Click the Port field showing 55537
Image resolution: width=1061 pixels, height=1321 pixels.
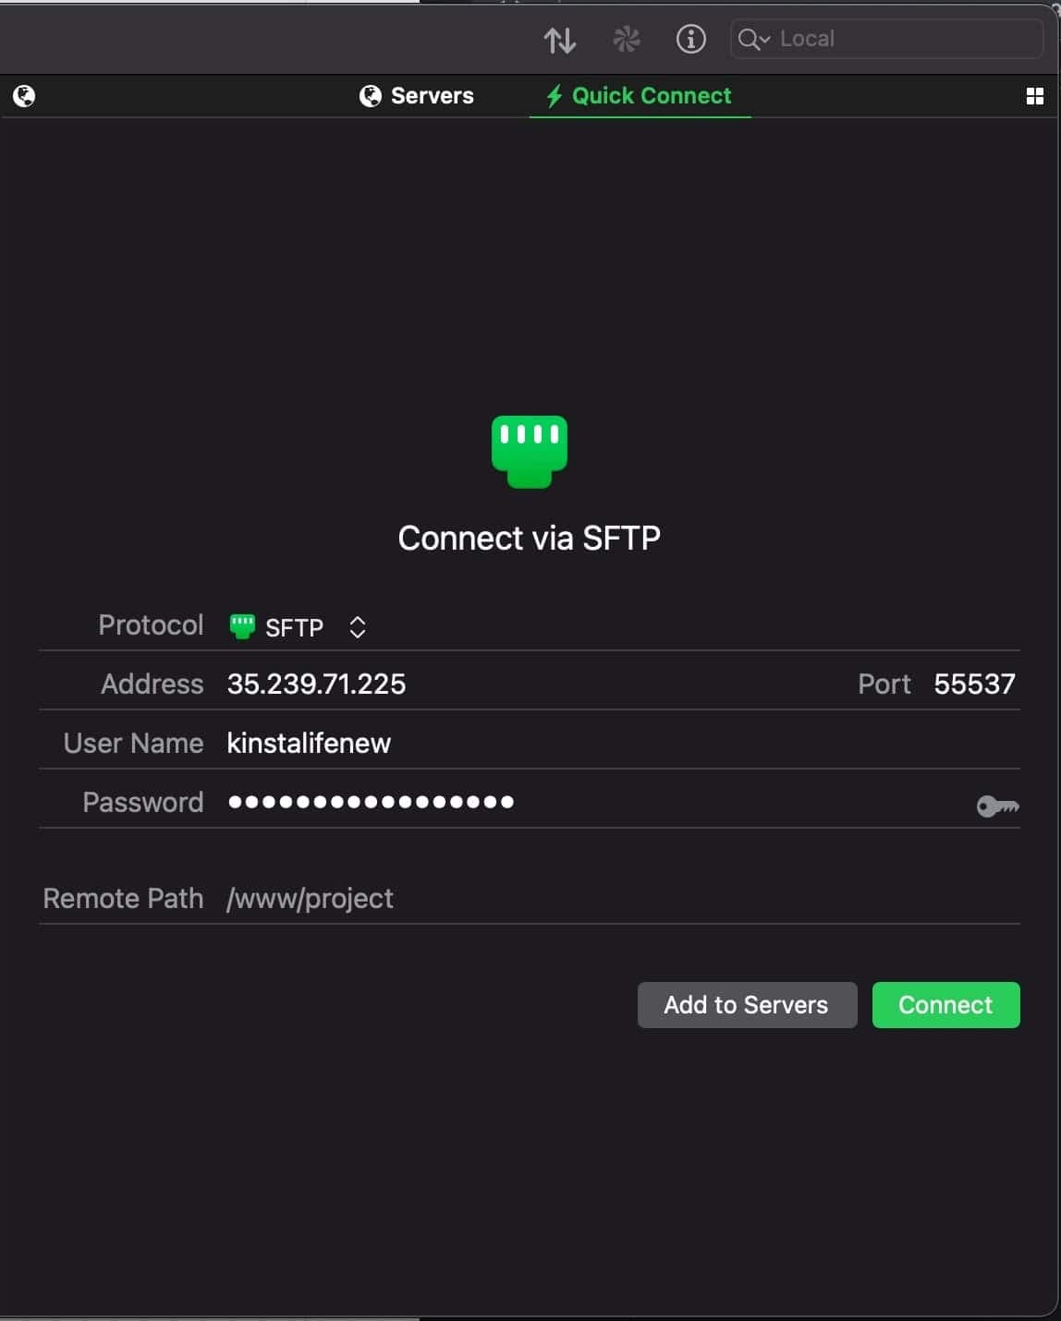[x=975, y=685]
